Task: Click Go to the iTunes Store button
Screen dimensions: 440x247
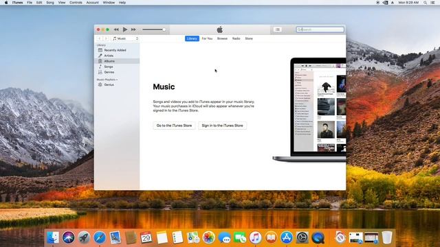Action: click(174, 126)
